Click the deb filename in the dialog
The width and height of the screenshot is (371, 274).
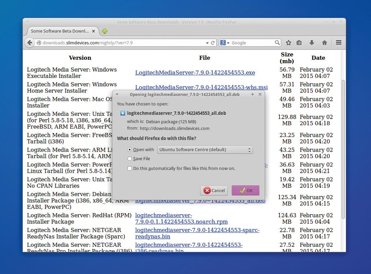point(176,113)
